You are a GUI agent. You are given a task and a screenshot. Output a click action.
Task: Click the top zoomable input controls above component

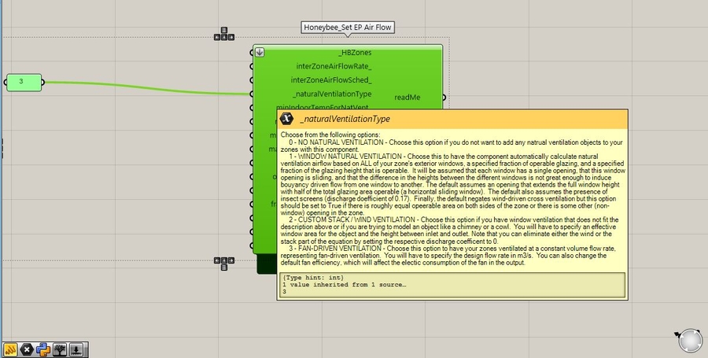224,36
